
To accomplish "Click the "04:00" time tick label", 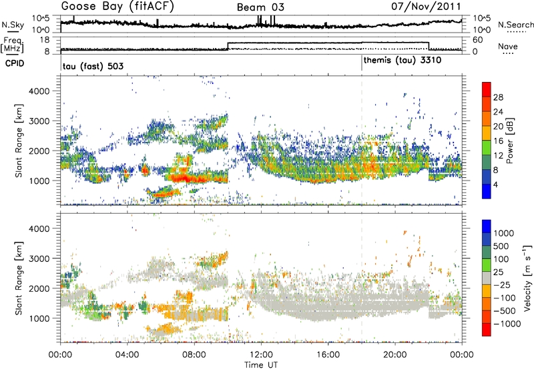I will pyautogui.click(x=127, y=355).
